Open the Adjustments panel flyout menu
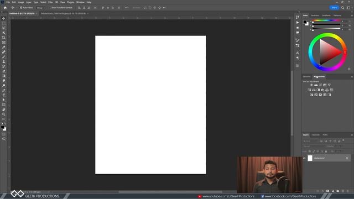Image resolution: width=354 pixels, height=199 pixels. 352,77
